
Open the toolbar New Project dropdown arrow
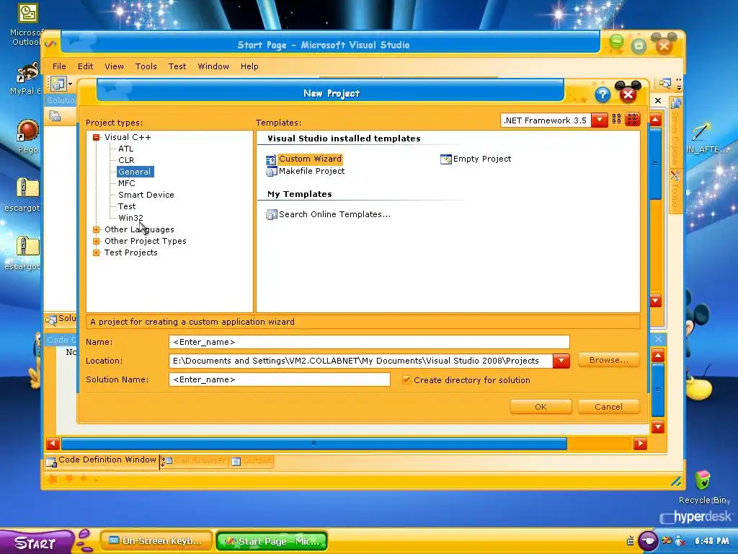pyautogui.click(x=70, y=84)
